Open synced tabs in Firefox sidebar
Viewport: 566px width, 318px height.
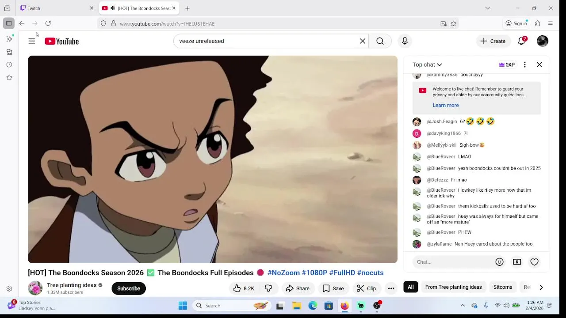(9, 52)
